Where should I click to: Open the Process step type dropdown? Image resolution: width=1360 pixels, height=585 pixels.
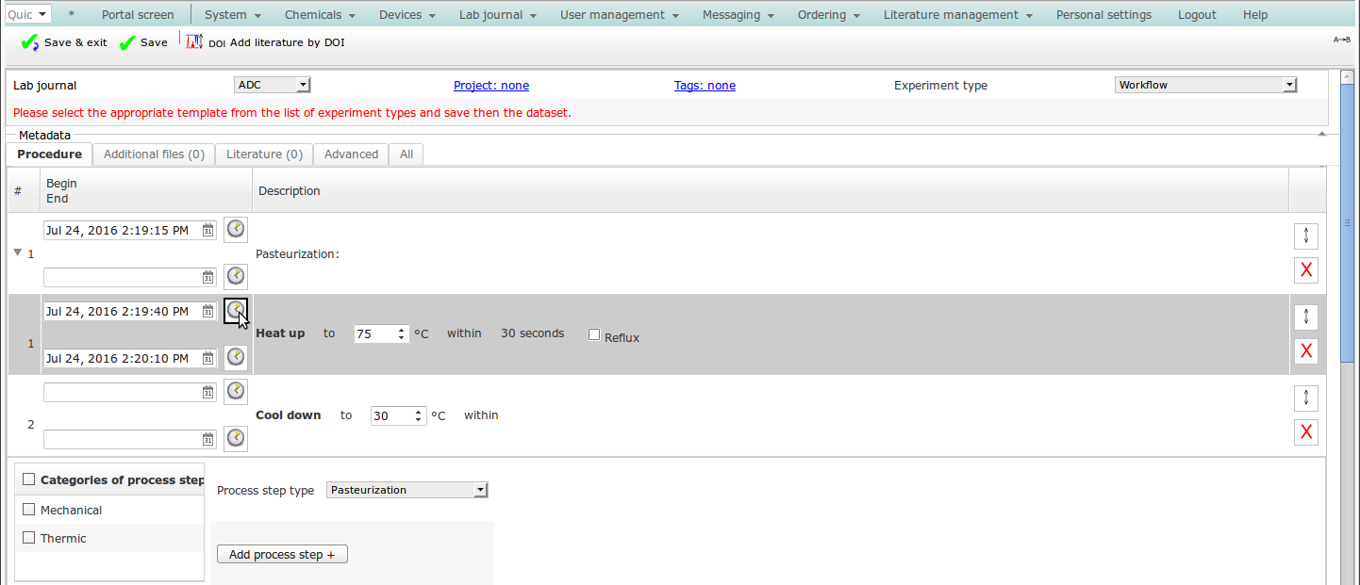pyautogui.click(x=406, y=490)
